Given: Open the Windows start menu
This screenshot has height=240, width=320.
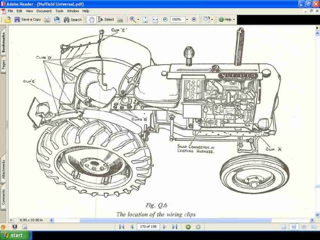Looking at the screenshot, I should 16,236.
